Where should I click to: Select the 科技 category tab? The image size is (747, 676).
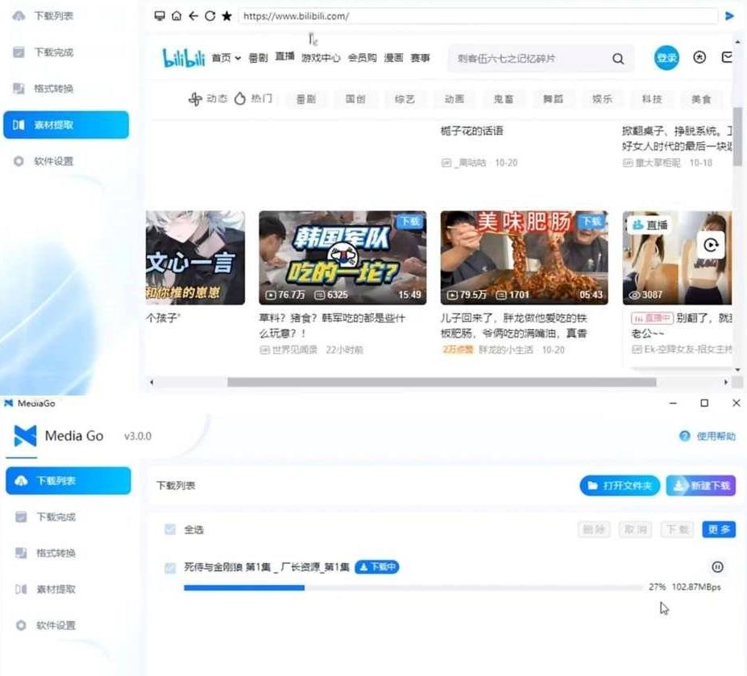click(652, 99)
